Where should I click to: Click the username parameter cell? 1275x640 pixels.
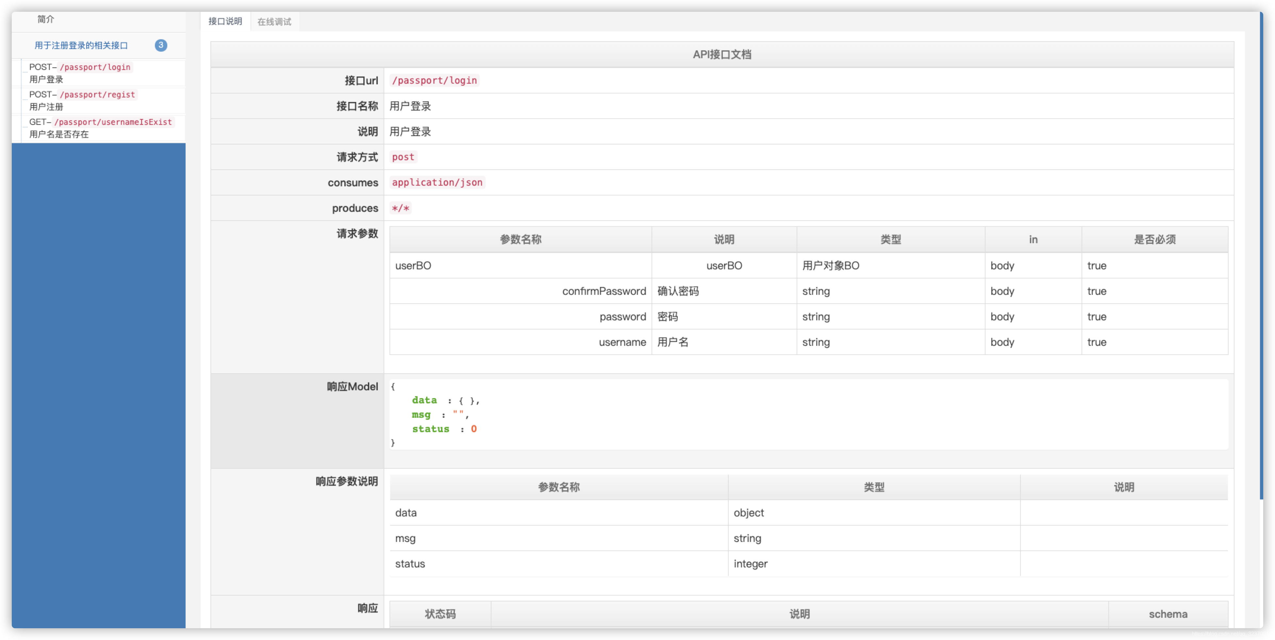click(x=520, y=342)
